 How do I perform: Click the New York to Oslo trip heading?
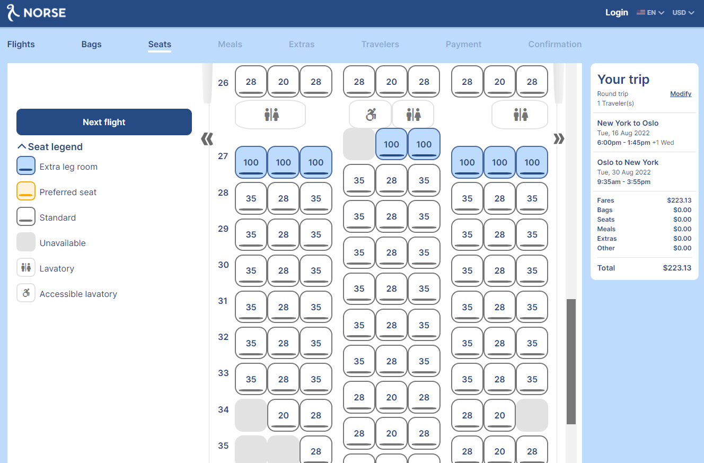point(628,123)
